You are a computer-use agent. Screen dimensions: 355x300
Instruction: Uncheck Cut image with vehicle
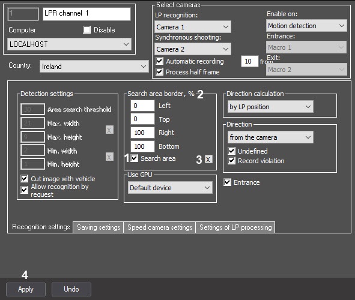[x=24, y=178]
